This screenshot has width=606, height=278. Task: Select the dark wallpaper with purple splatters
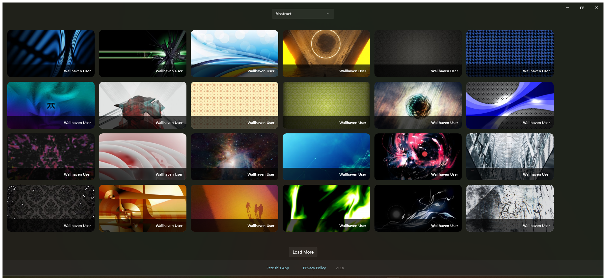click(51, 157)
